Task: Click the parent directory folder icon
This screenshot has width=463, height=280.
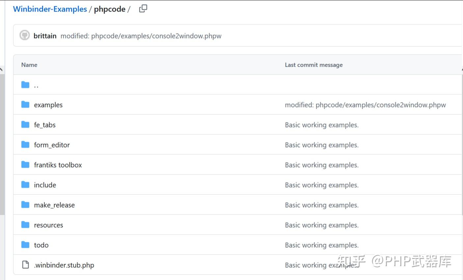Action: click(x=25, y=85)
